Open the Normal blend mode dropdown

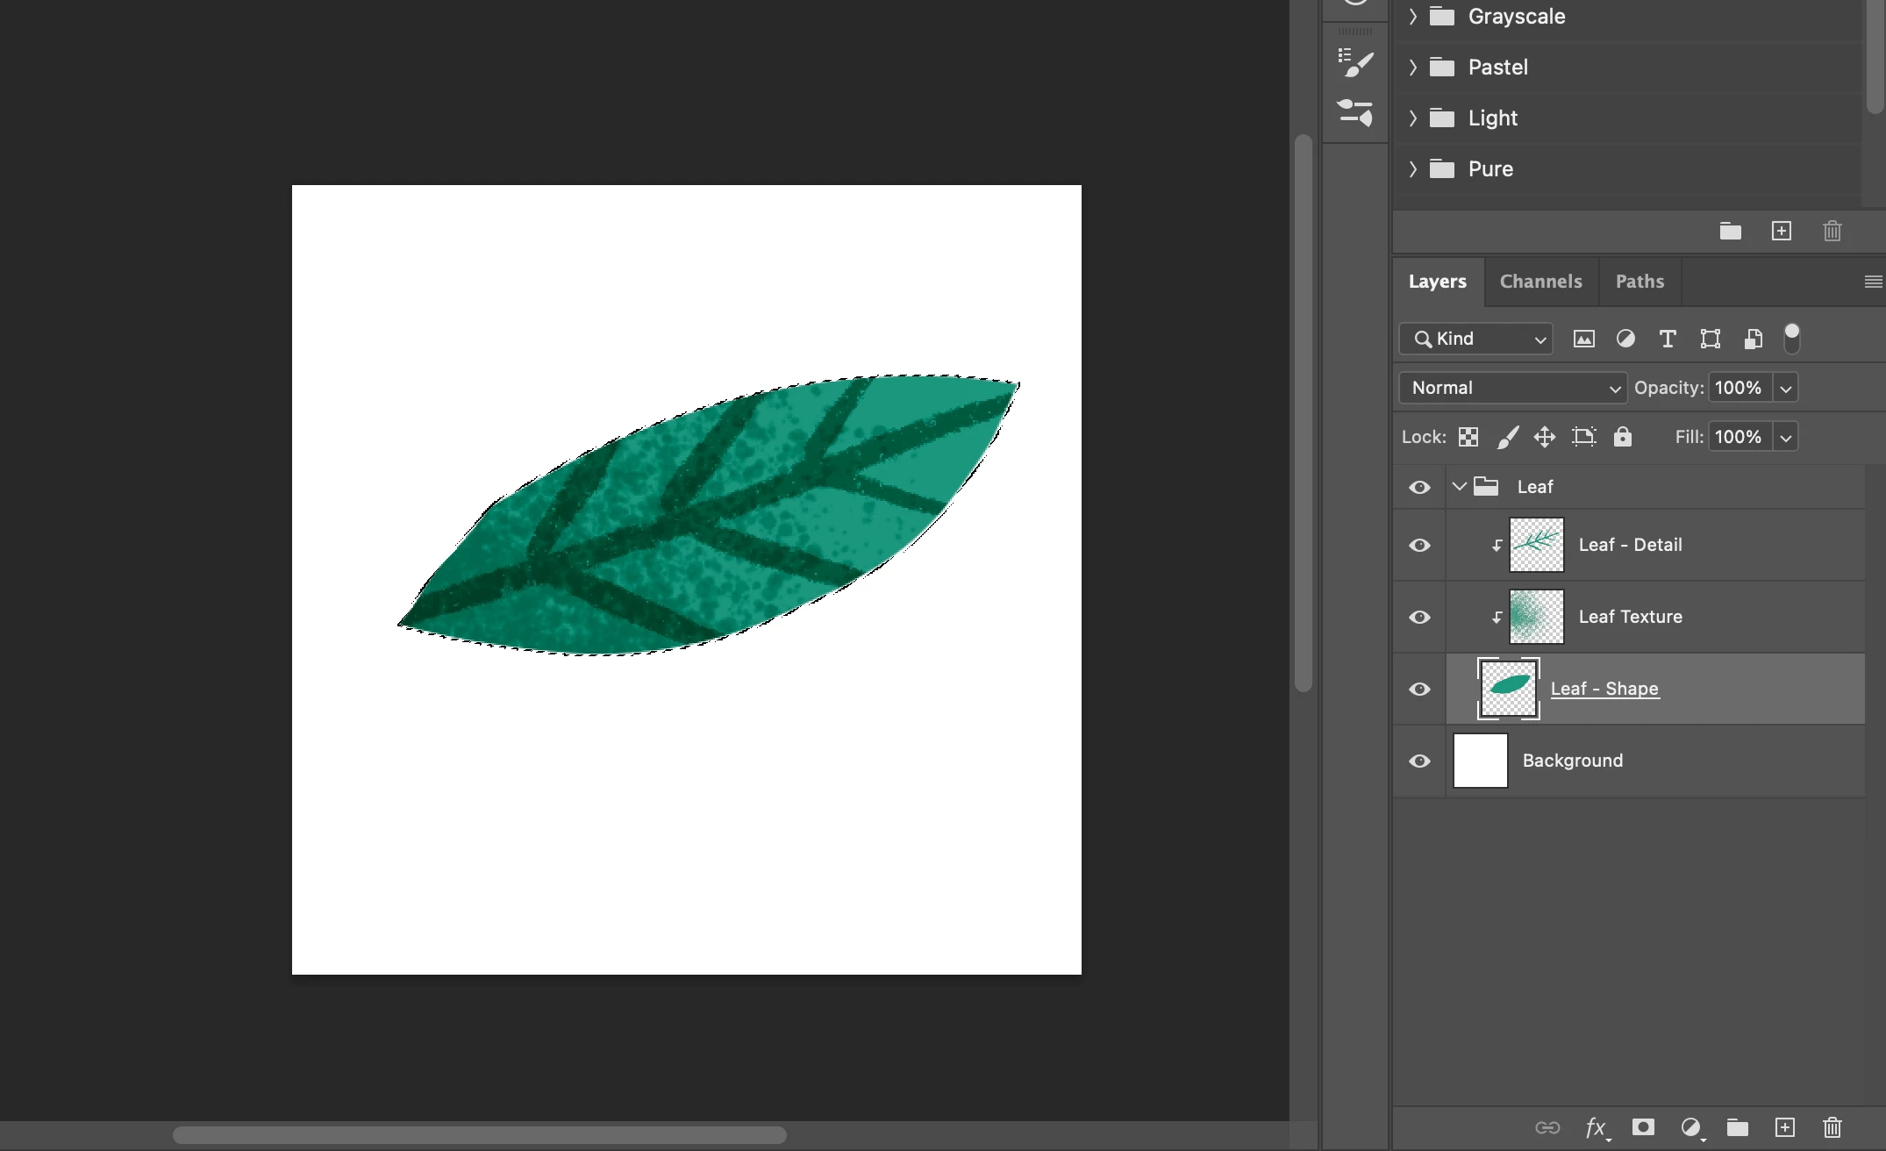[1513, 388]
